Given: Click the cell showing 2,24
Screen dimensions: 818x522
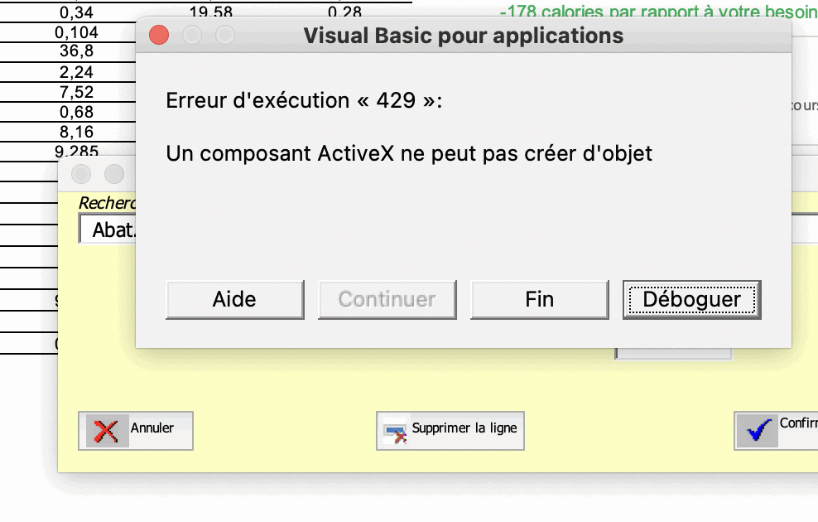Looking at the screenshot, I should tap(76, 72).
